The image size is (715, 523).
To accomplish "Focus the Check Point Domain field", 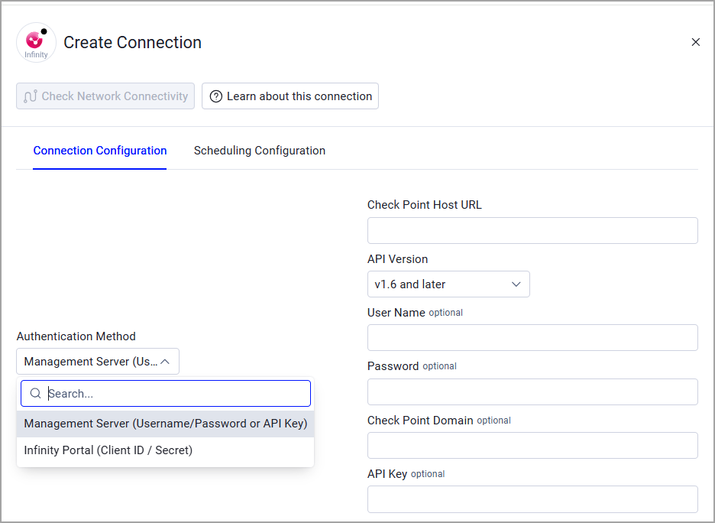I will point(532,446).
